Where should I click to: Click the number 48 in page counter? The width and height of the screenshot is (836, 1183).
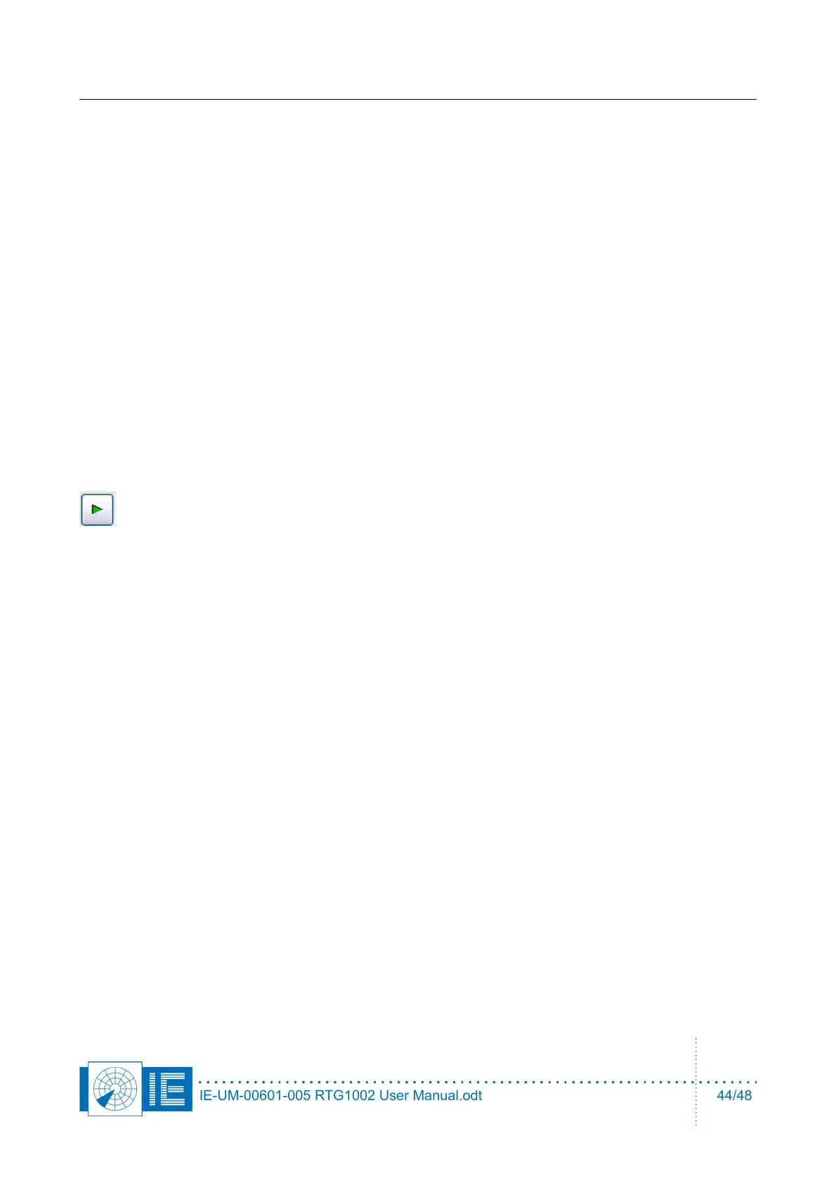pyautogui.click(x=744, y=1096)
